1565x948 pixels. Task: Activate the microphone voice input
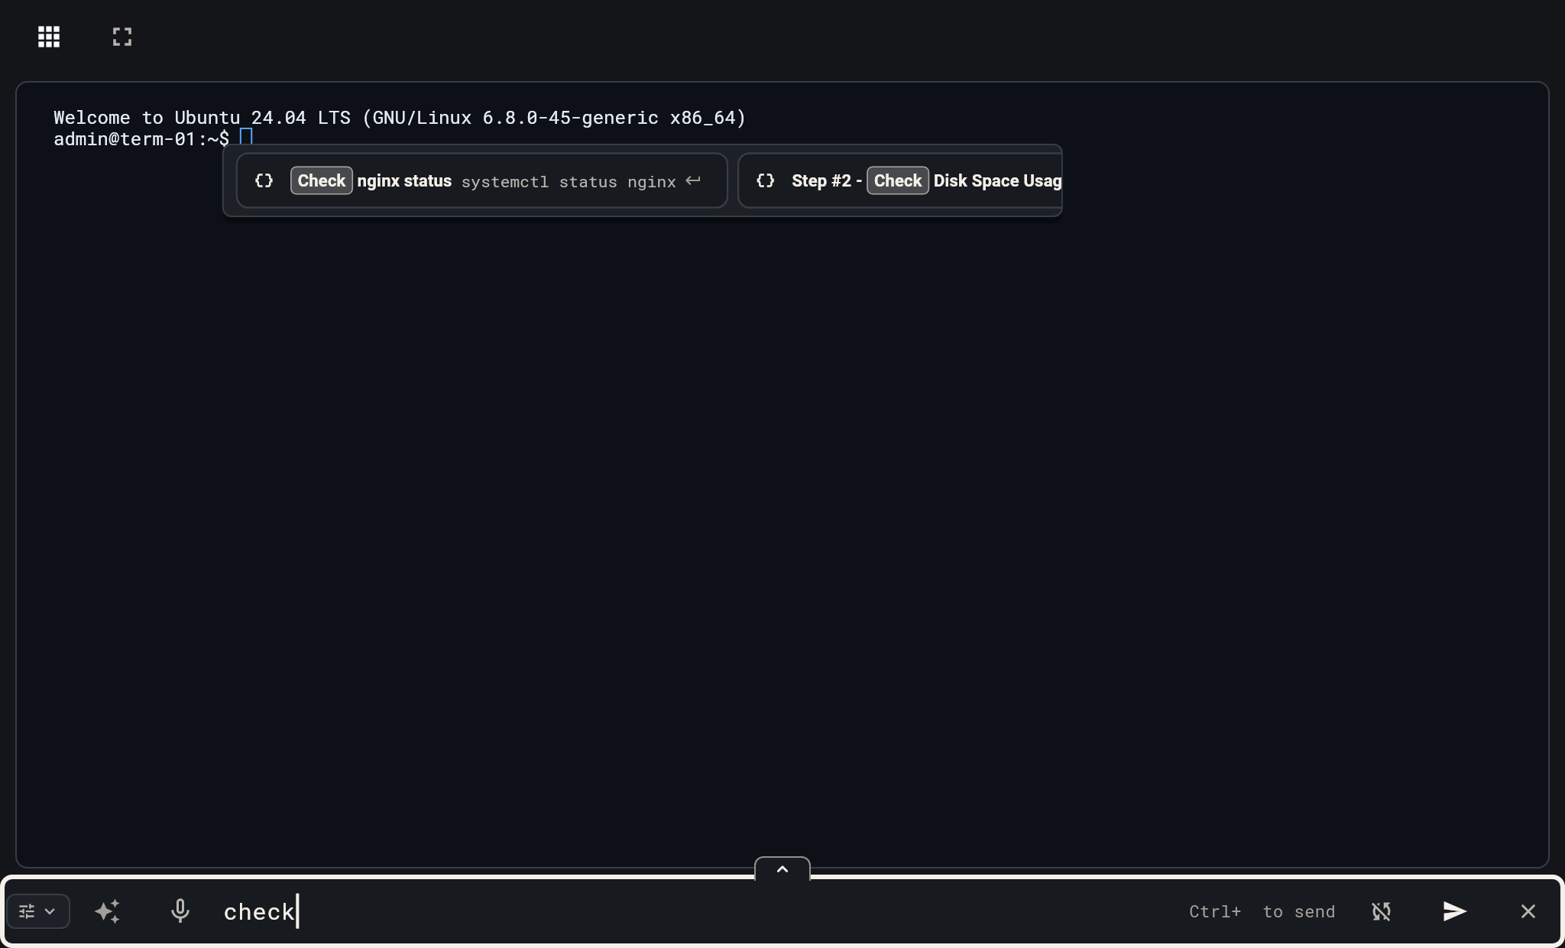[180, 911]
